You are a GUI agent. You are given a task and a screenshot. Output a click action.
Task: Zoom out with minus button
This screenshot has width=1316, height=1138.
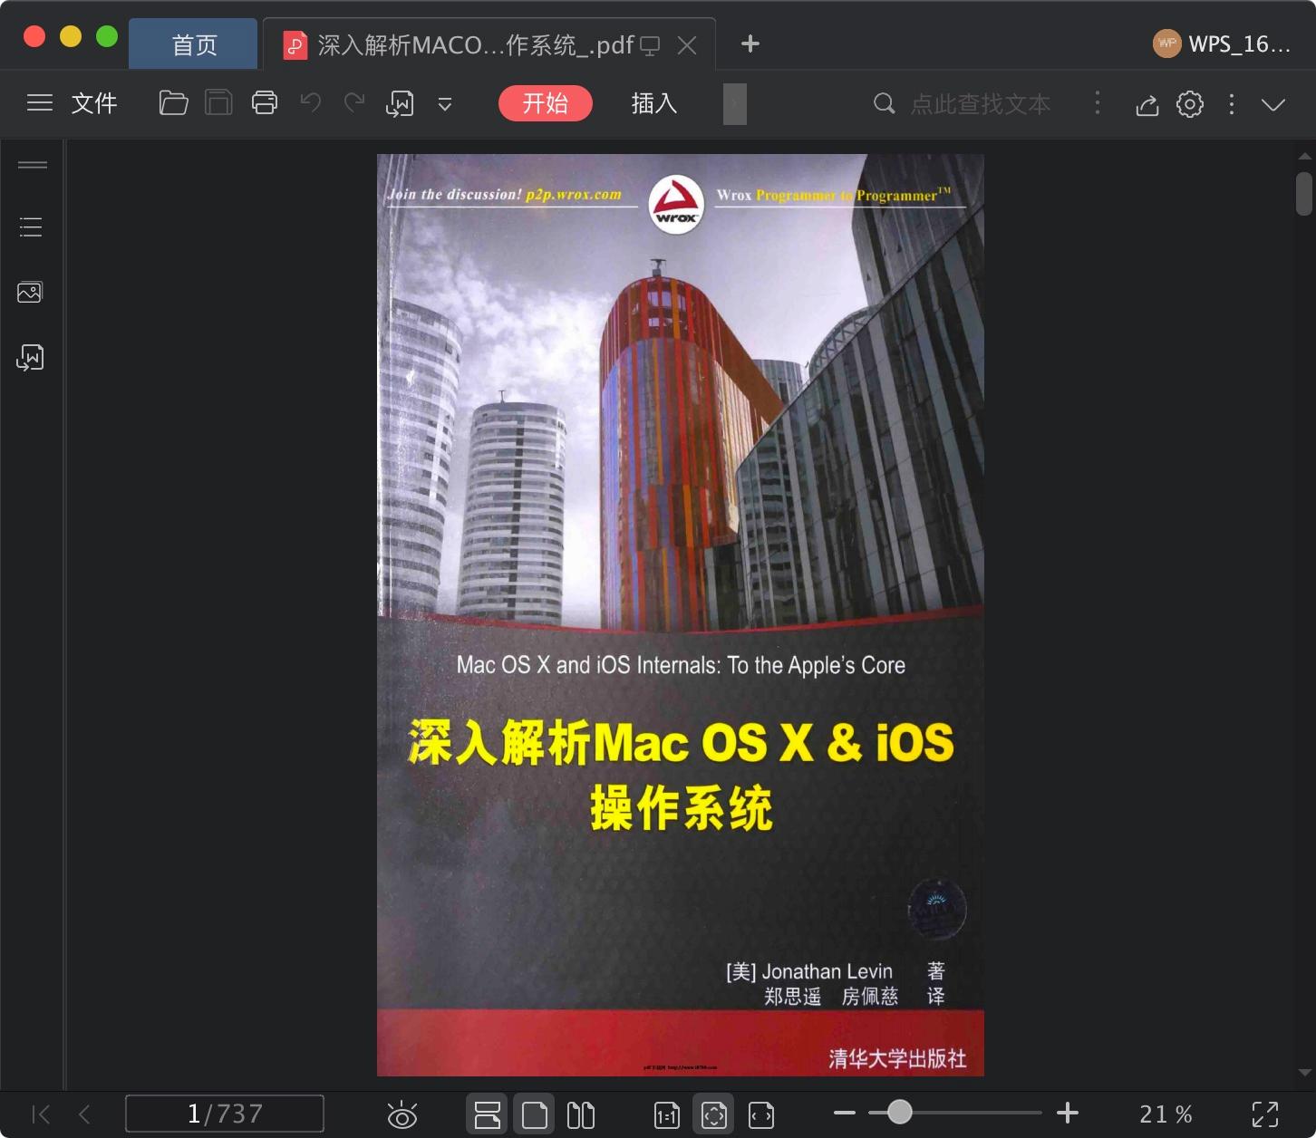pos(845,1113)
